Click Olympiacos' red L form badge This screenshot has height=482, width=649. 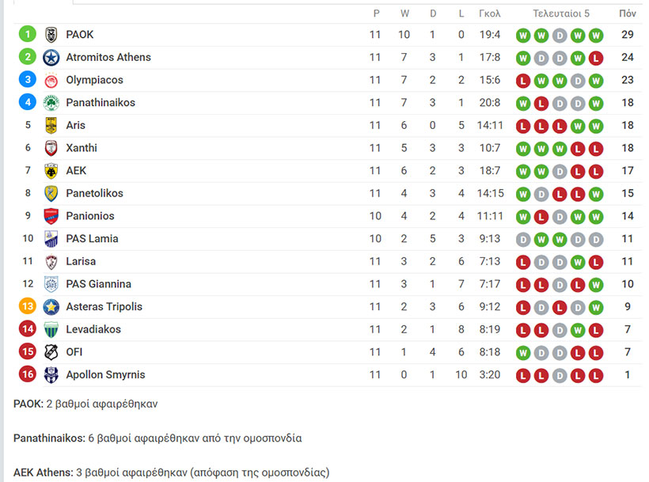point(523,81)
